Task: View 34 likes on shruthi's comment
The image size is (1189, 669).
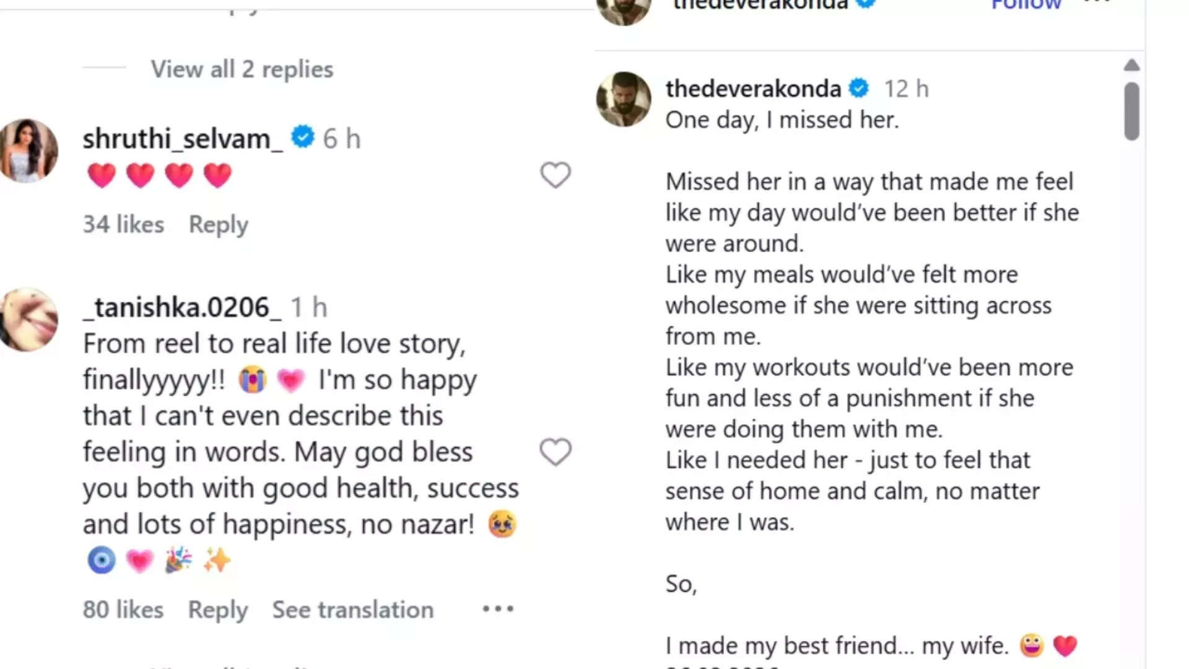Action: (x=123, y=224)
